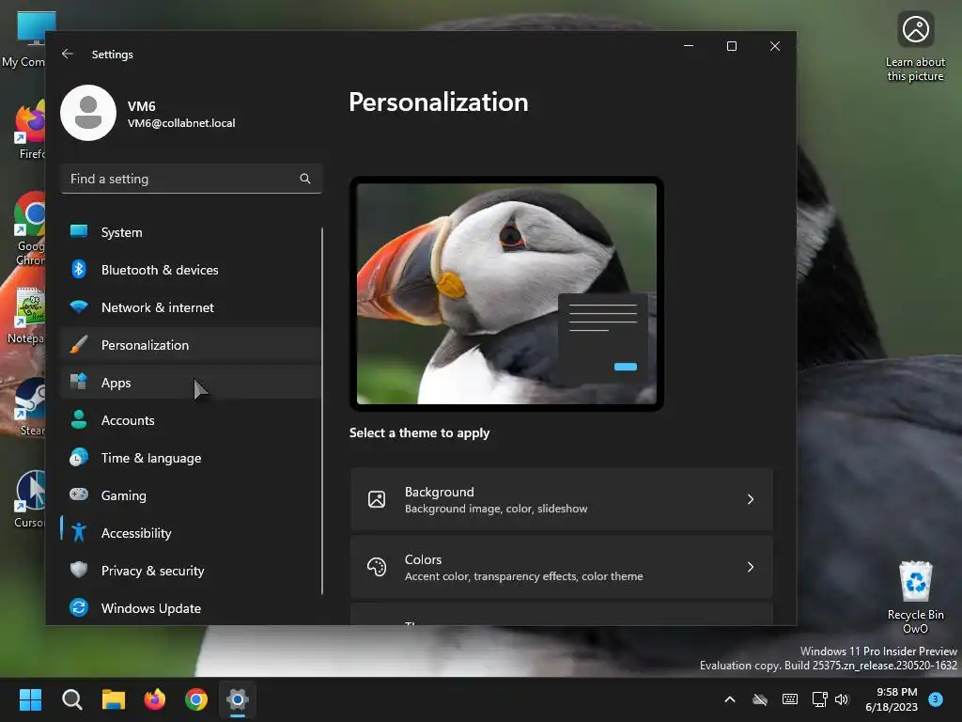Click the touch keyboard tray icon
The image size is (962, 722).
[x=790, y=699]
